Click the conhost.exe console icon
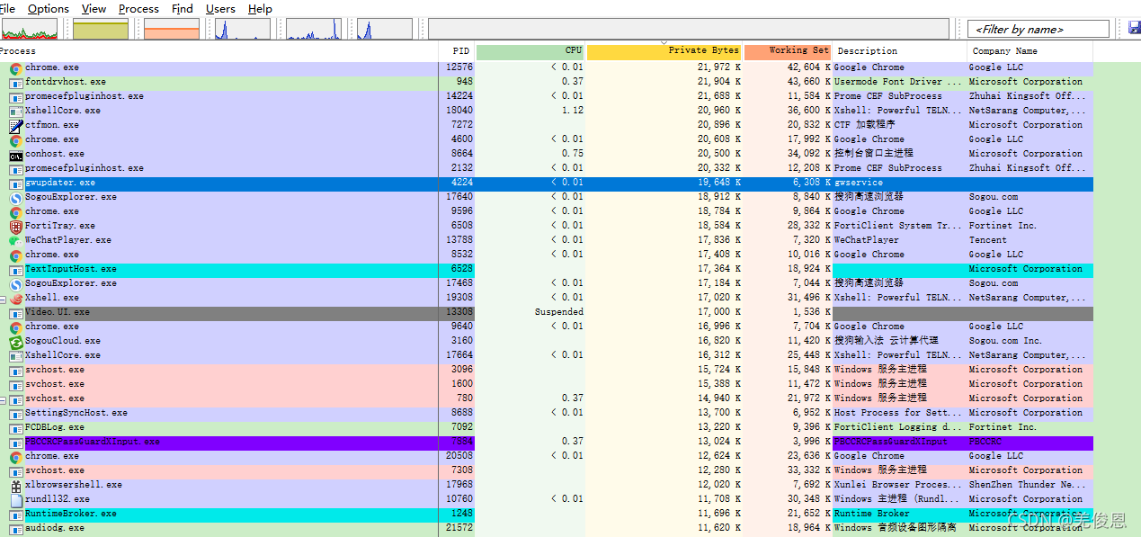Image resolution: width=1141 pixels, height=537 pixels. click(x=16, y=154)
